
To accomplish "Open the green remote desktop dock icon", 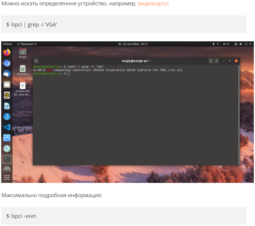I will (7, 149).
